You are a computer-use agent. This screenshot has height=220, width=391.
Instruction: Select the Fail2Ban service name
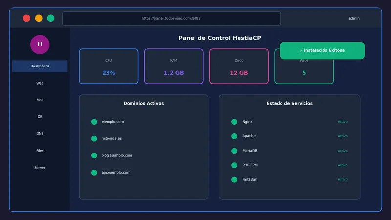[250, 179]
